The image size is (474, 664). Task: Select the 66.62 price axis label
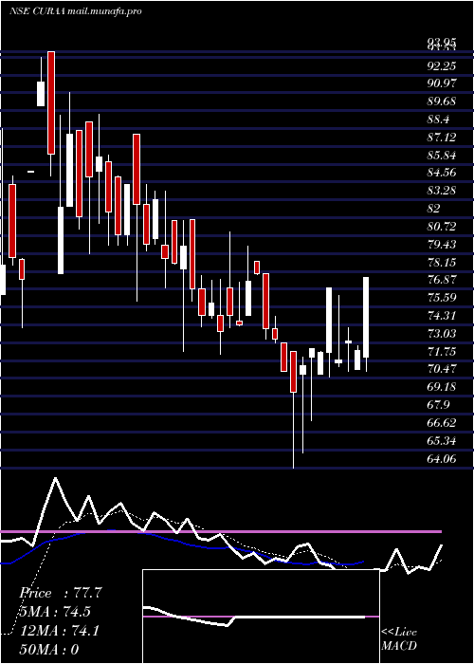click(442, 423)
